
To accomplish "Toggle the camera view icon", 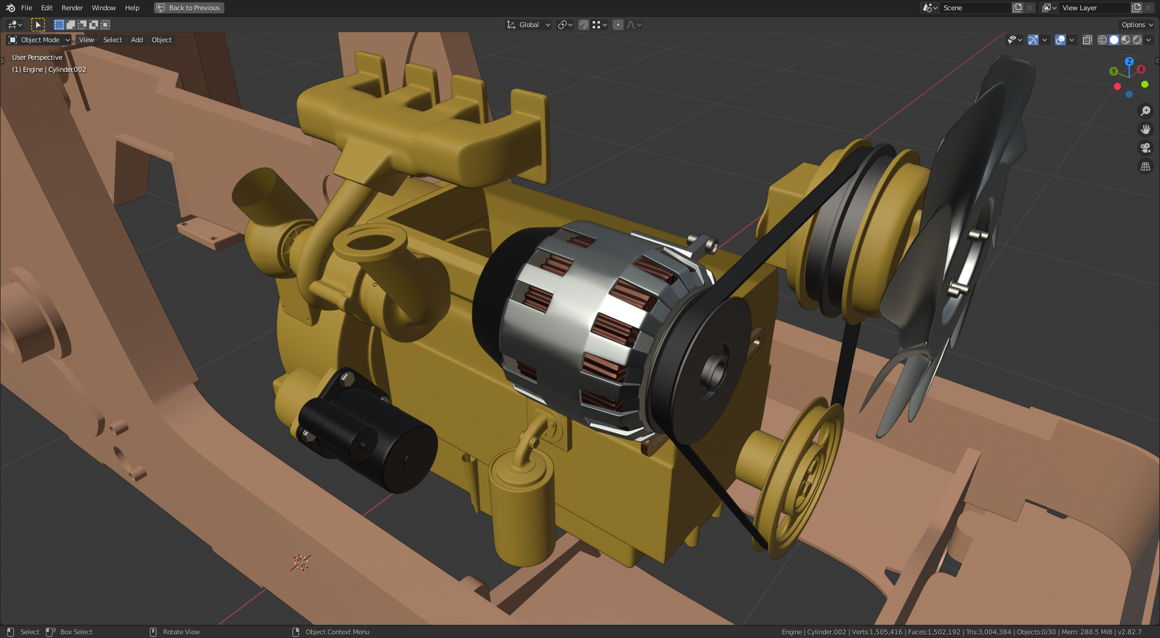I will pos(1145,148).
